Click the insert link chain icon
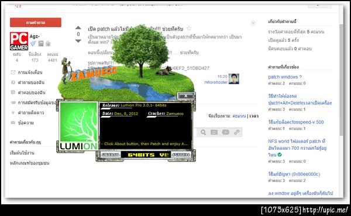 click(x=236, y=132)
